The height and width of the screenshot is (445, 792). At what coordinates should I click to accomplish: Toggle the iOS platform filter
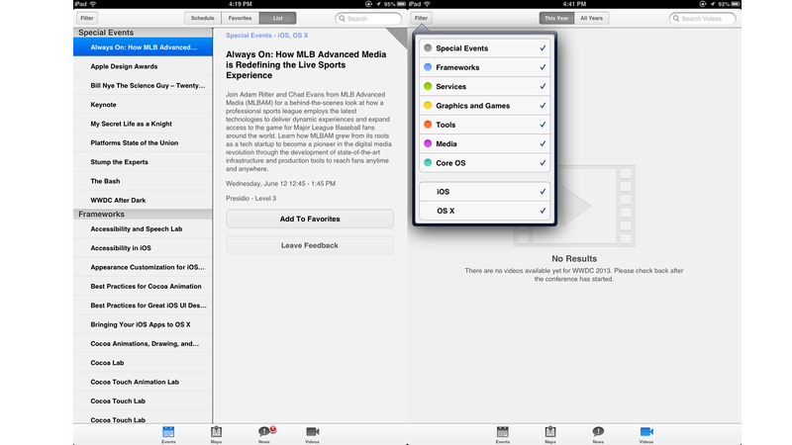485,192
